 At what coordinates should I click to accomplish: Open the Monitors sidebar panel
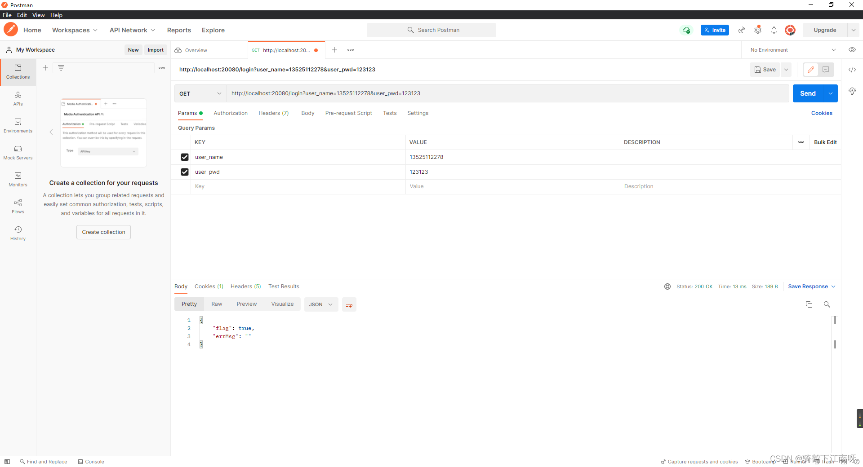(18, 180)
